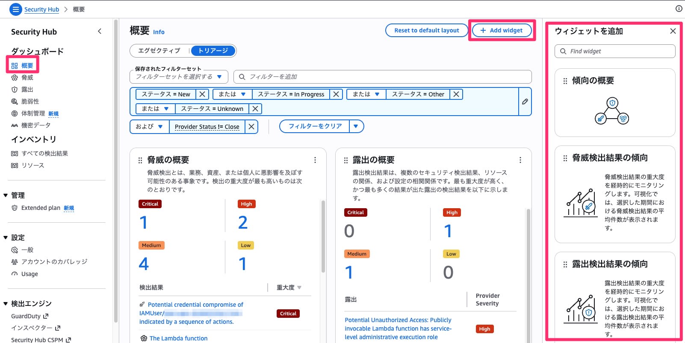The image size is (685, 343).
Task: Click Security Hub breadcrumb link
Action: tap(41, 9)
